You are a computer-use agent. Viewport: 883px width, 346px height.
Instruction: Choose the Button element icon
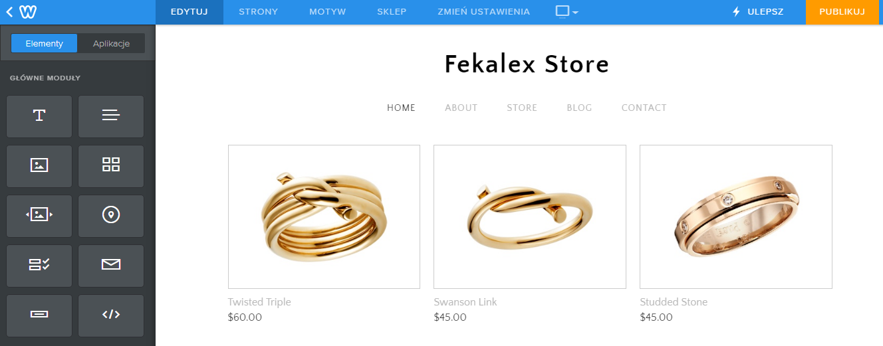(x=39, y=315)
